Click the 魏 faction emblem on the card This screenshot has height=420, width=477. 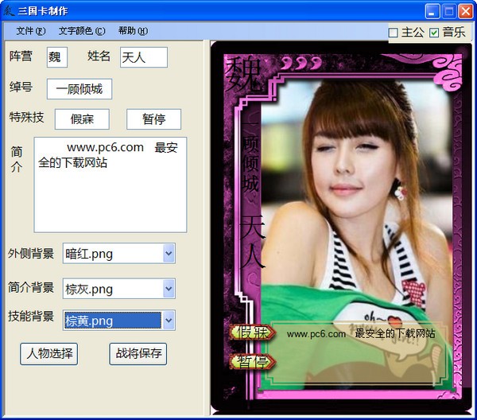click(245, 76)
